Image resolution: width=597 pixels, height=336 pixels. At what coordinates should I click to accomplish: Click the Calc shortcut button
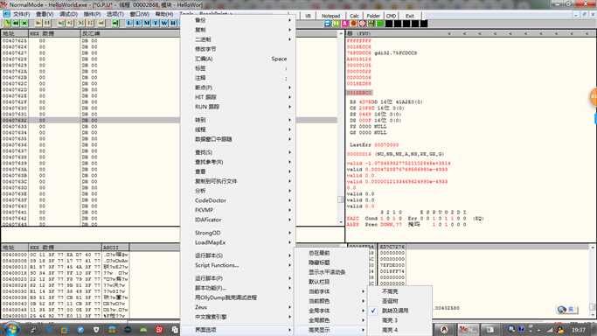click(x=354, y=16)
